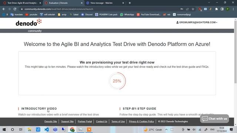
Task: Open the translate bookmark
Action: 17,15
